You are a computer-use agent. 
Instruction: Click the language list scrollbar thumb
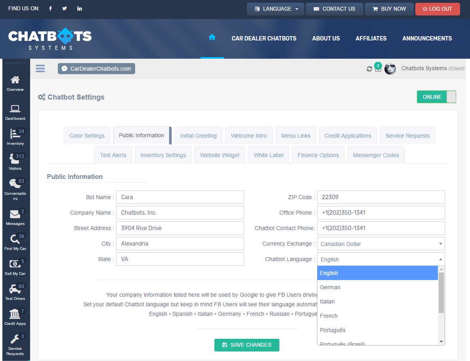441,293
